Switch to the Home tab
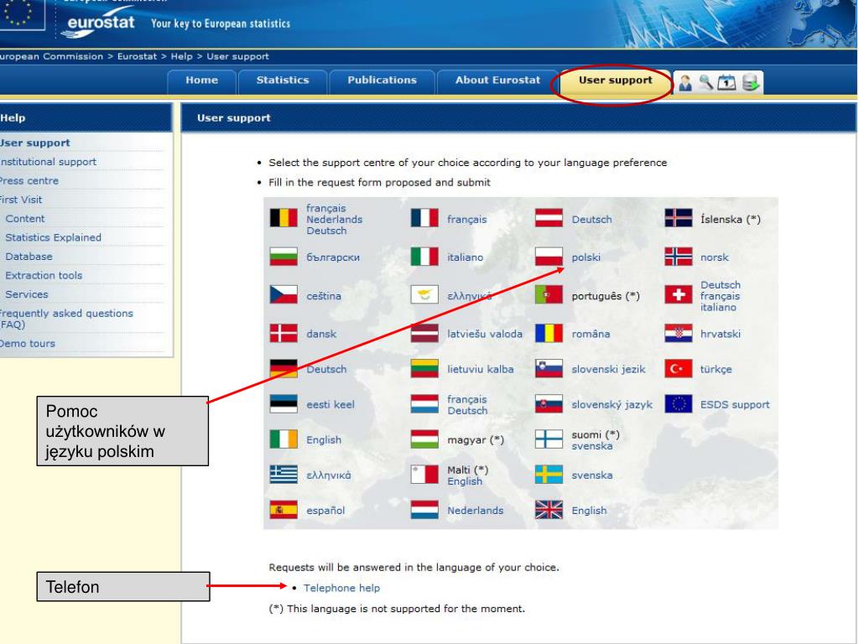Image resolution: width=859 pixels, height=644 pixels. point(201,80)
